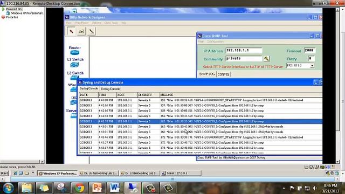Viewport: 345px width, 194px height.
Task: Open Options menu in Network Designer
Action: [96, 23]
